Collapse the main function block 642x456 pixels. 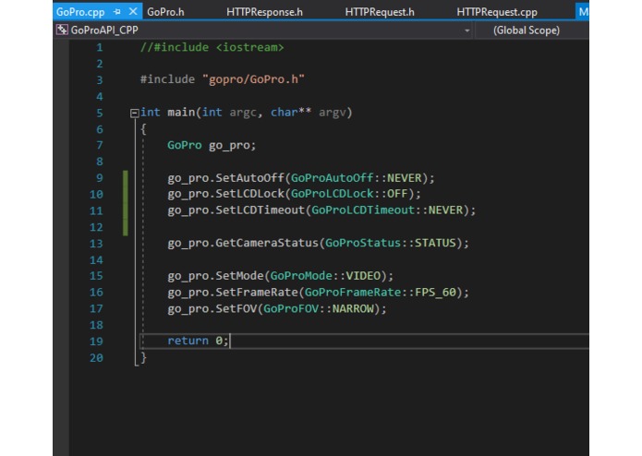tap(134, 113)
